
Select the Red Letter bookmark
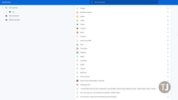coord(83,73)
